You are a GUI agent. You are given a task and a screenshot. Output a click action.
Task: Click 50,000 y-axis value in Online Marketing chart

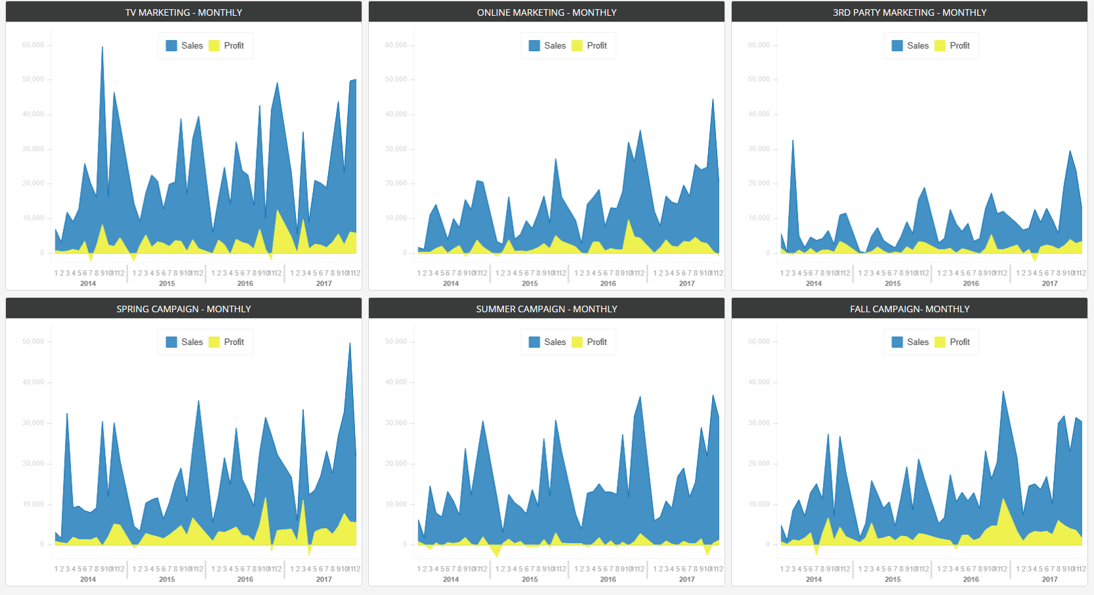[x=396, y=79]
